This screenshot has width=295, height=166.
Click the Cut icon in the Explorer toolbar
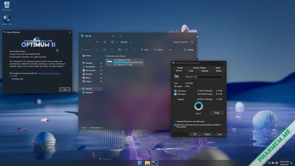click(x=97, y=50)
